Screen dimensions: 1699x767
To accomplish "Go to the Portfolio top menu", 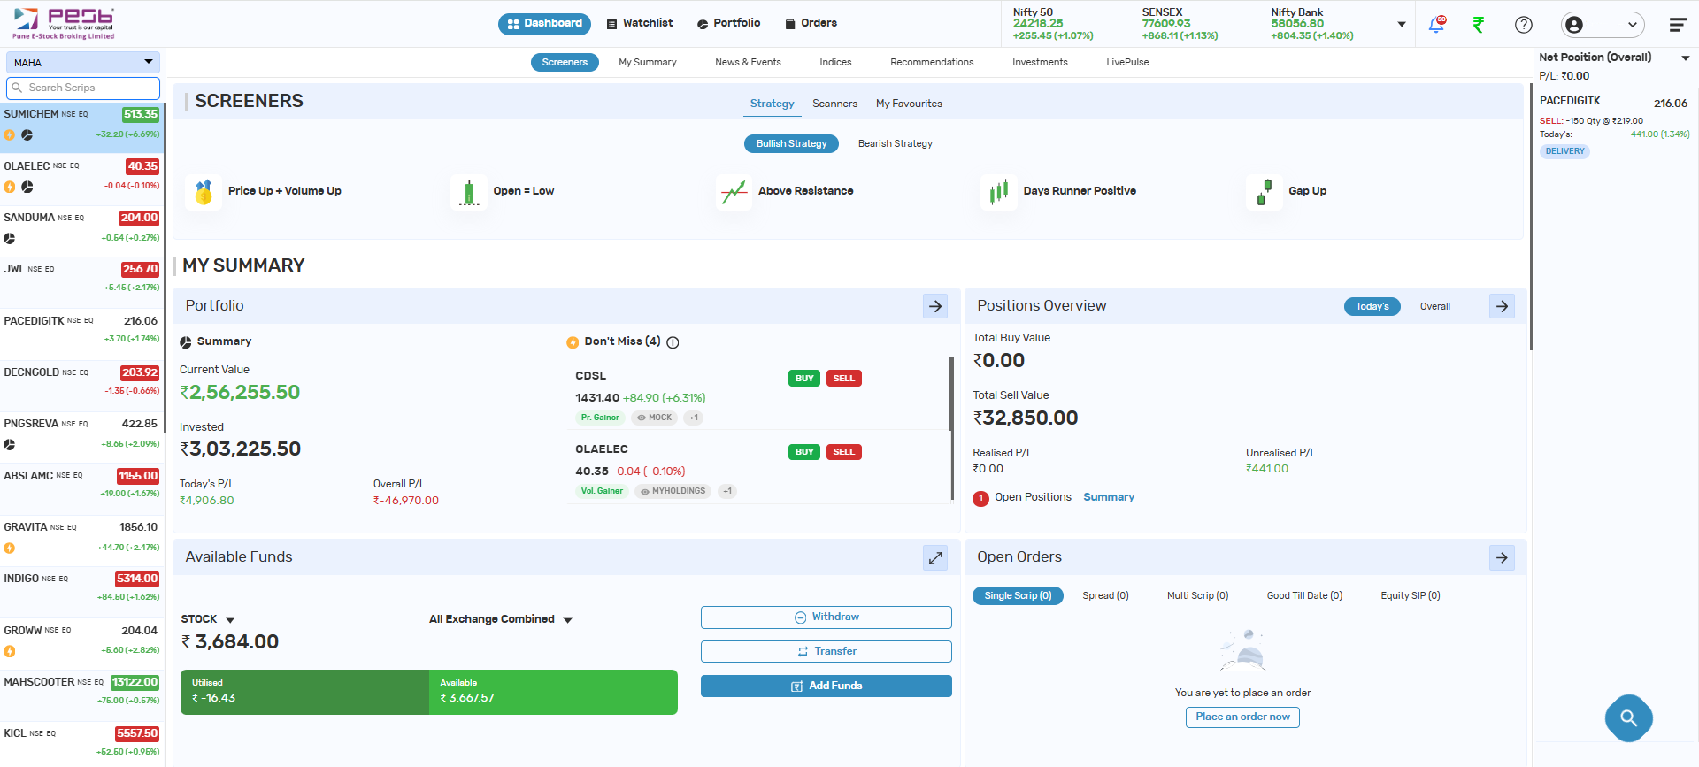I will coord(729,24).
